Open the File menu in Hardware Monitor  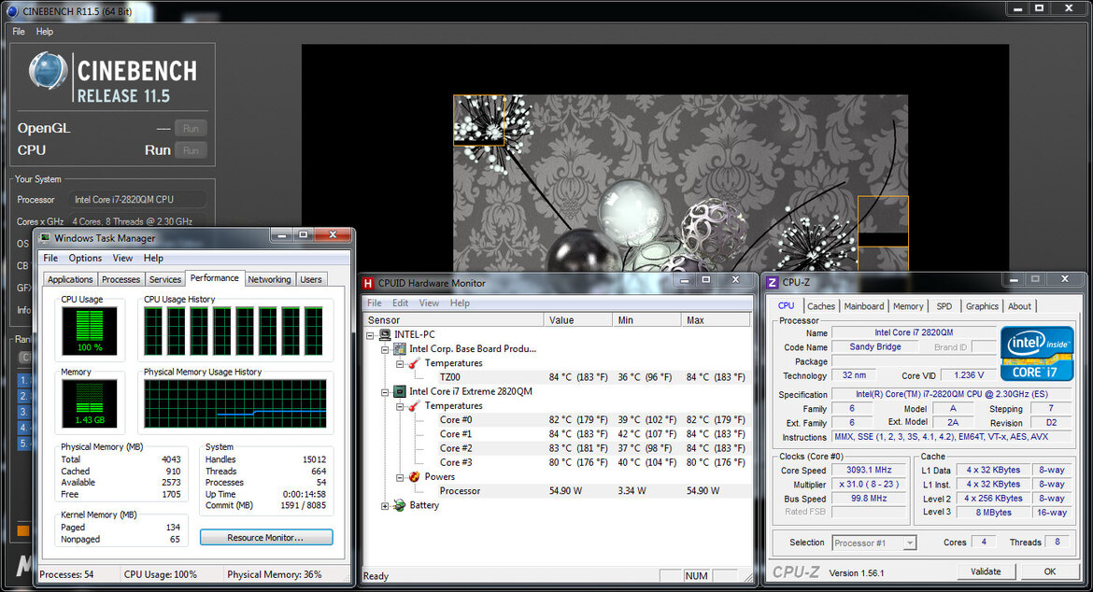(375, 303)
